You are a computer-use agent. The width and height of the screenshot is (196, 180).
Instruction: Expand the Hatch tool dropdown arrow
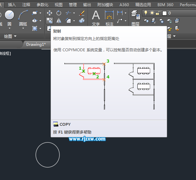coord(40,28)
